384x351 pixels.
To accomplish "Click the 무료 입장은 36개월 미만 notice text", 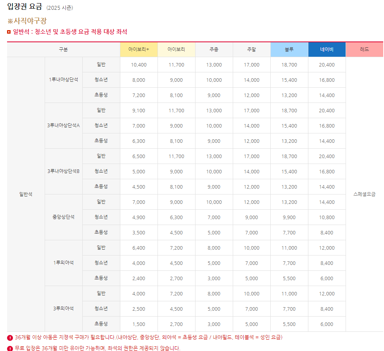I will coord(98,348).
